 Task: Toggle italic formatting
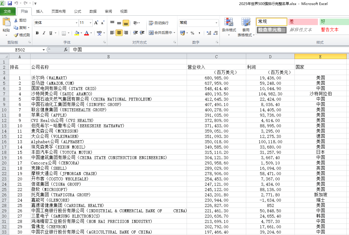coord(44,33)
